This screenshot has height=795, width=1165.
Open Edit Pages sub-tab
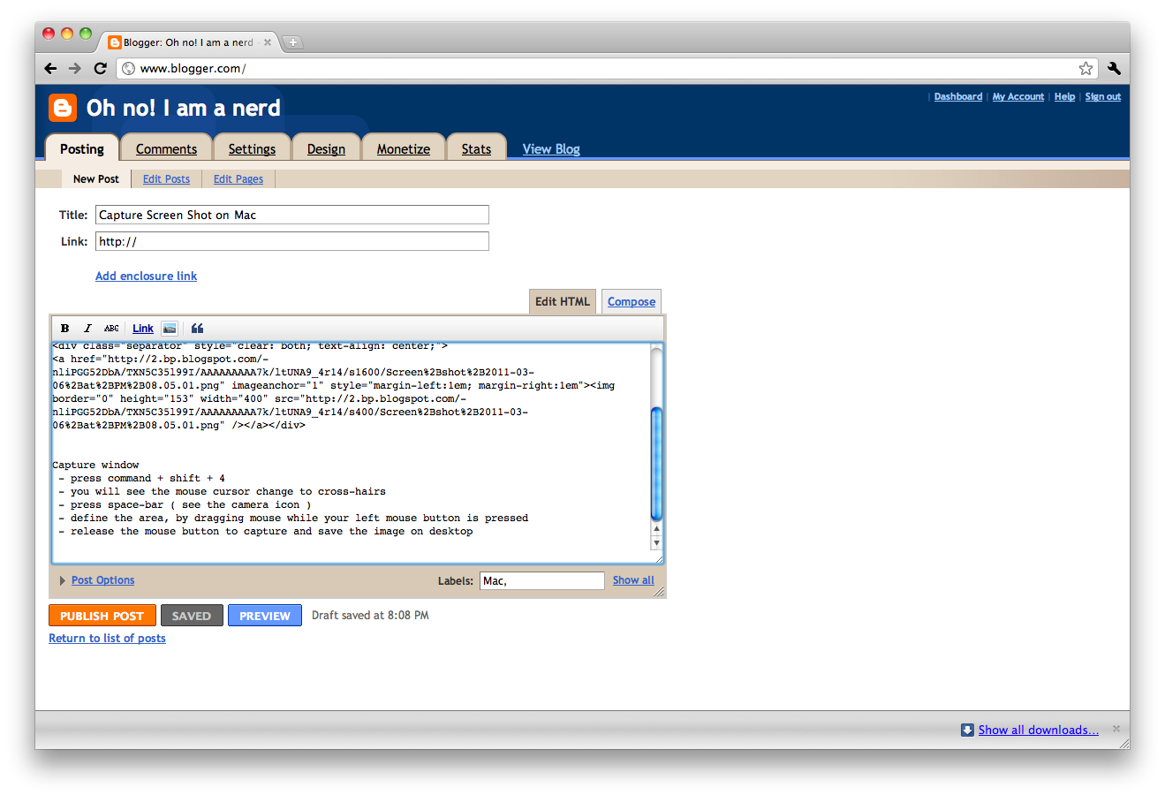[x=238, y=178]
